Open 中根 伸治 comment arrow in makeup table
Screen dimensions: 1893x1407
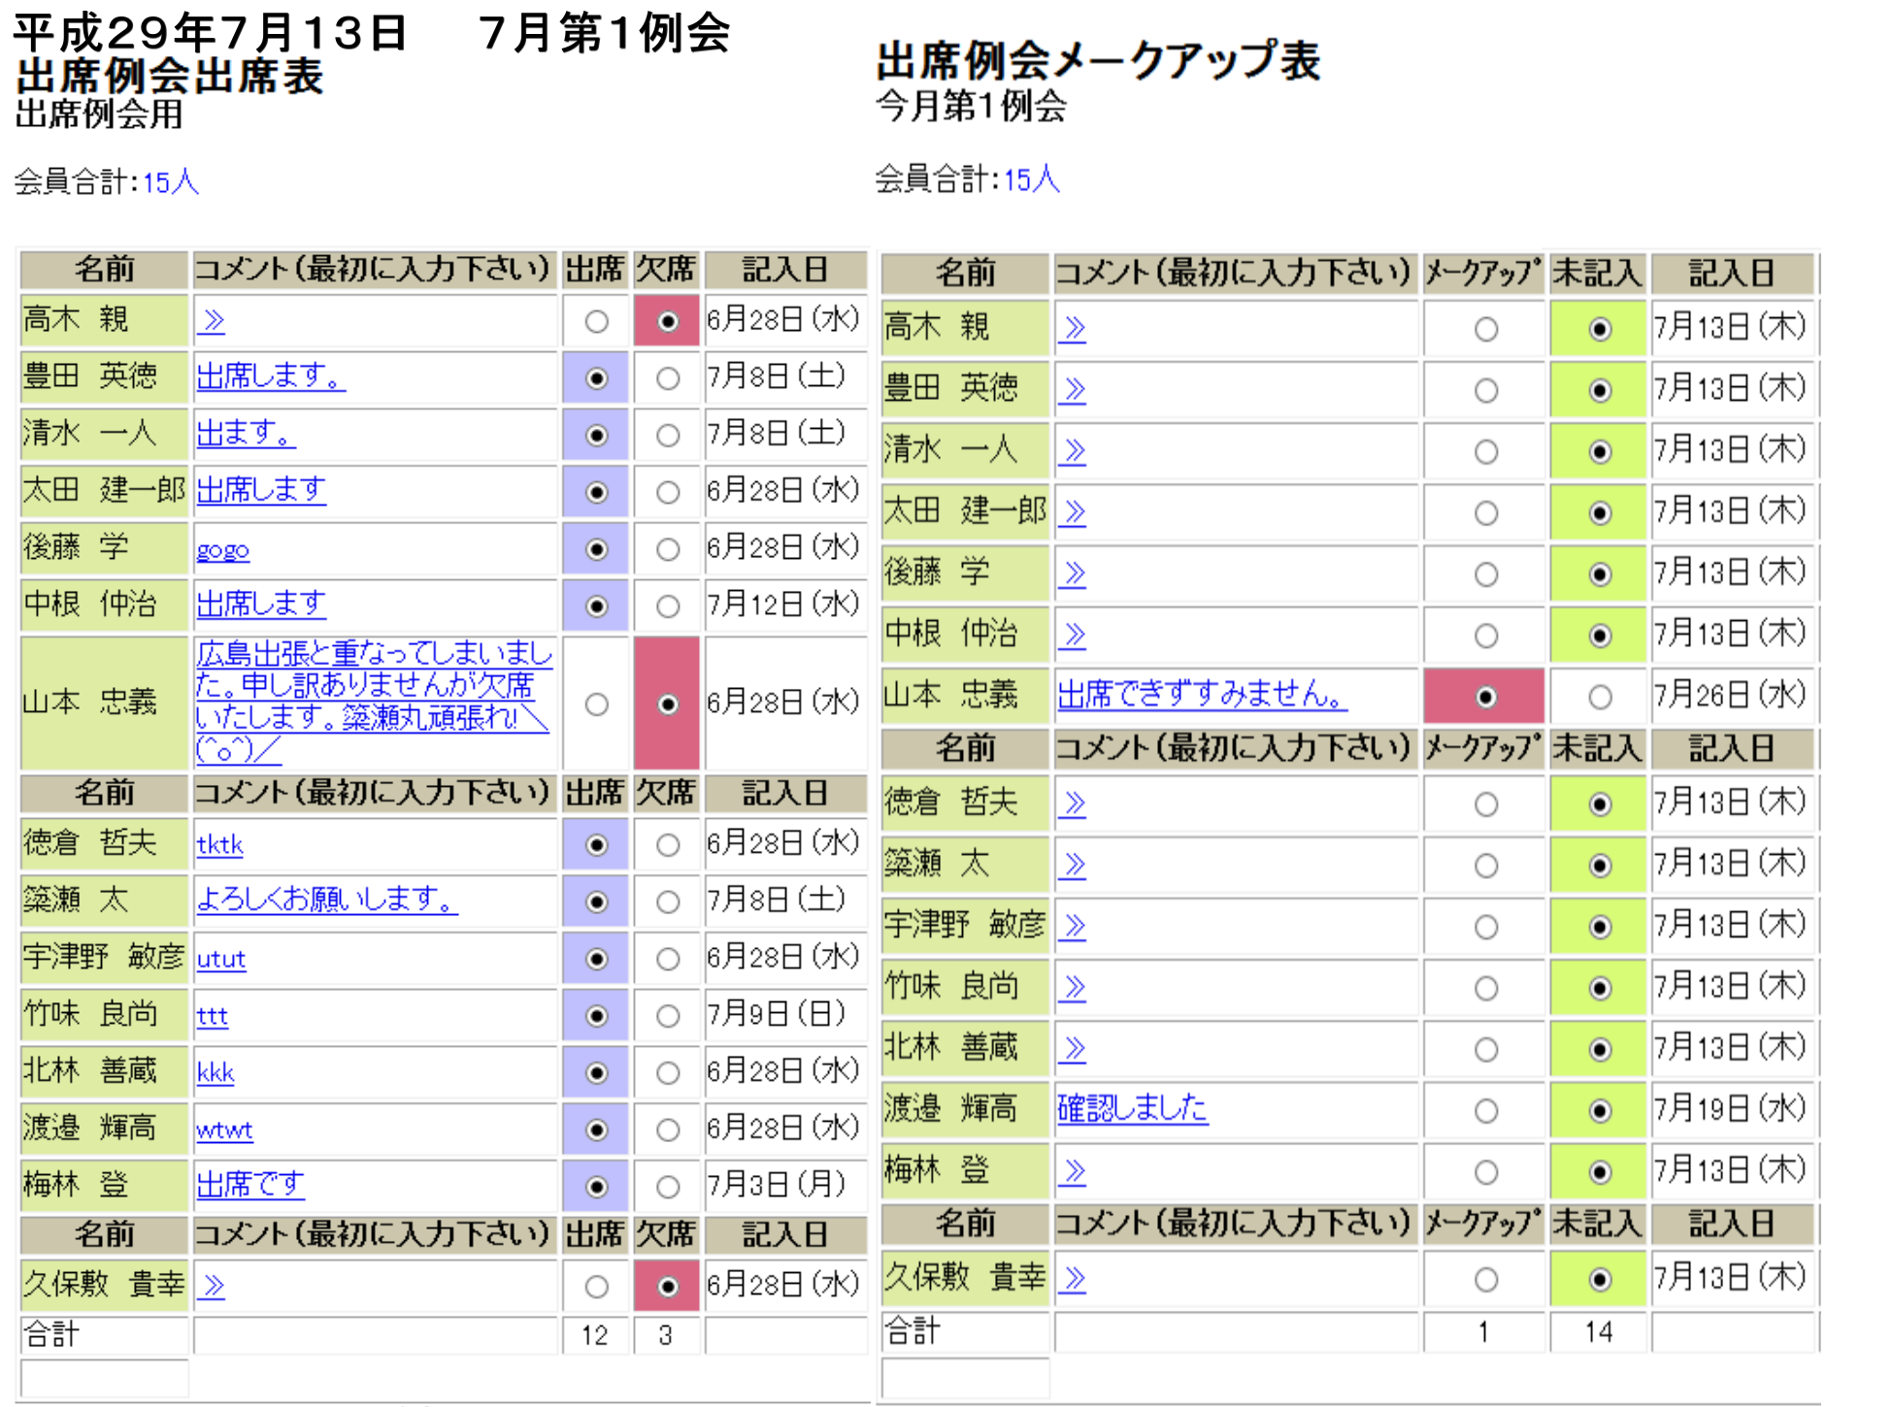pyautogui.click(x=1072, y=635)
